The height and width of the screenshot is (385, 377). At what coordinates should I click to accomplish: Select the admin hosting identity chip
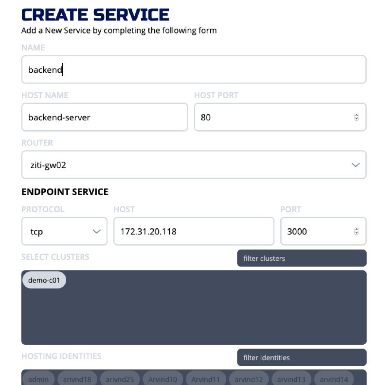[x=38, y=379]
